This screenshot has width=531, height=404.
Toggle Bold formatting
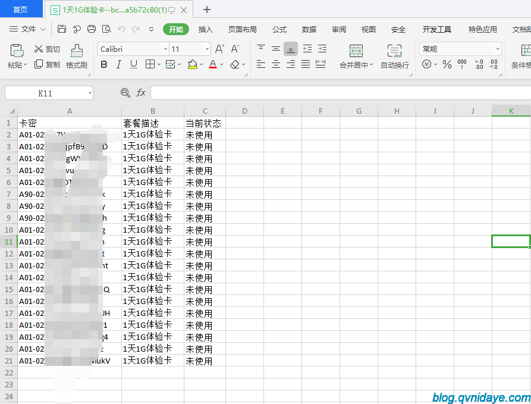104,64
